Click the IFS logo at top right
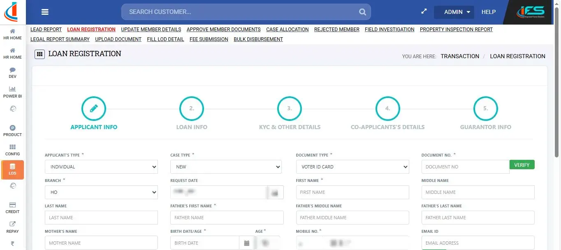 (531, 12)
